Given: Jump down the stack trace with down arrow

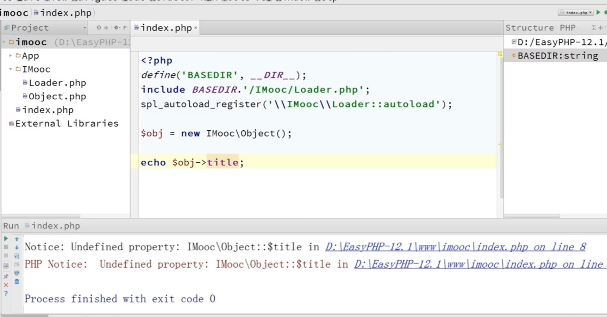Looking at the screenshot, I should pos(17,247).
